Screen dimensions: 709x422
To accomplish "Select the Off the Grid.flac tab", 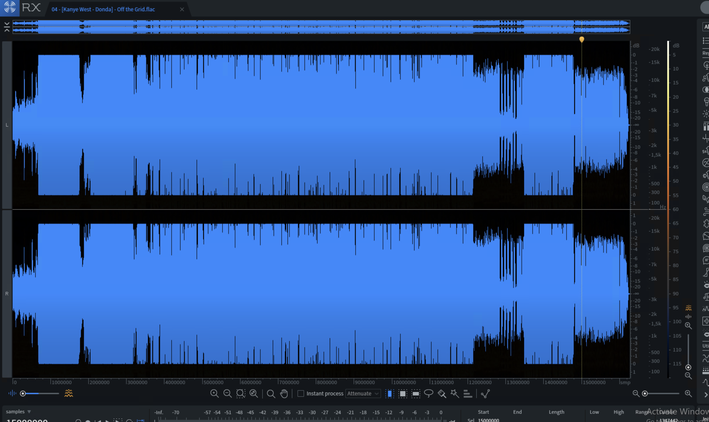I will pyautogui.click(x=104, y=9).
